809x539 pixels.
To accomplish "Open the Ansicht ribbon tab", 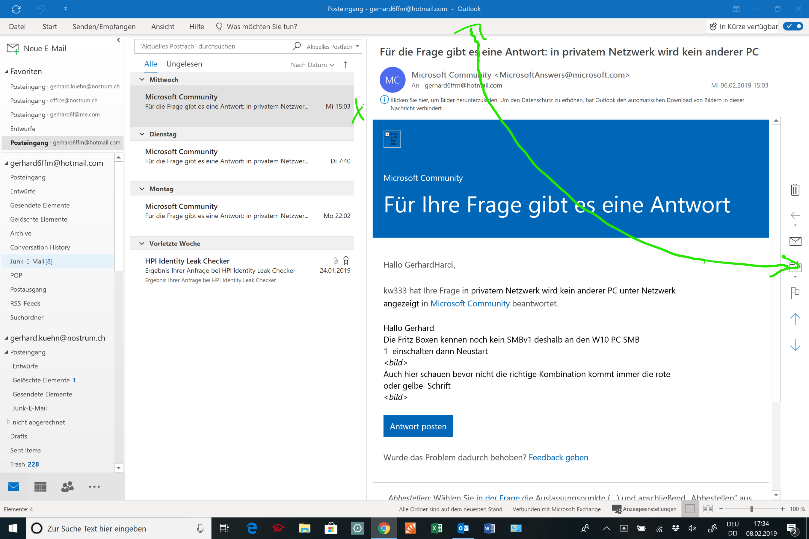I will coord(163,26).
